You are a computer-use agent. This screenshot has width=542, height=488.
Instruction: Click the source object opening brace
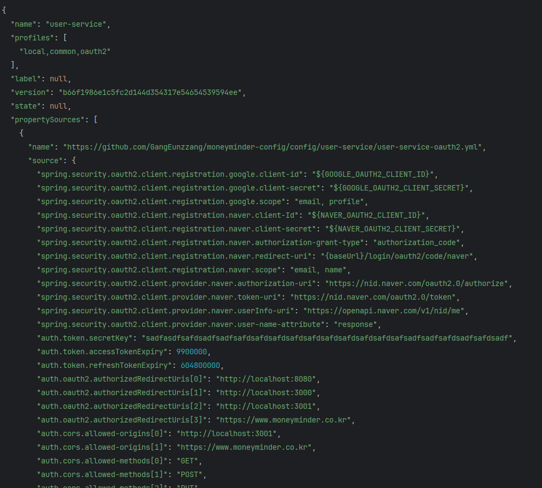74,160
